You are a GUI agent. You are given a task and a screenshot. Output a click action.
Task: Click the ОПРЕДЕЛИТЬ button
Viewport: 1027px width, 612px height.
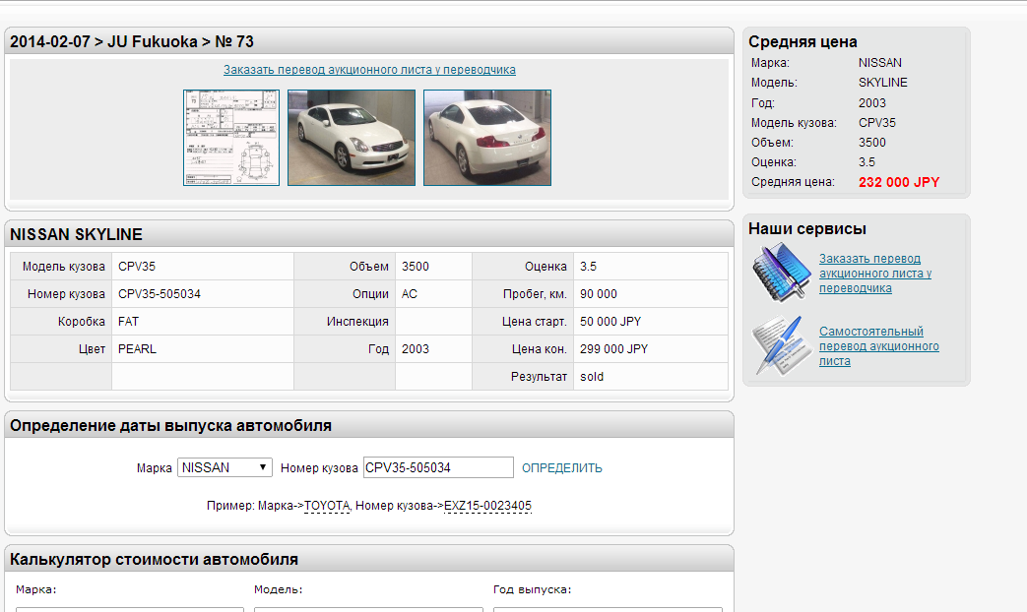point(562,468)
